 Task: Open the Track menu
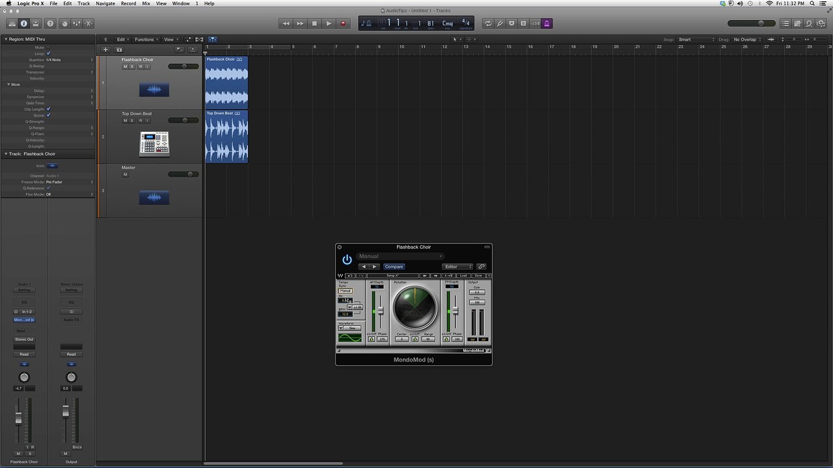(x=84, y=3)
